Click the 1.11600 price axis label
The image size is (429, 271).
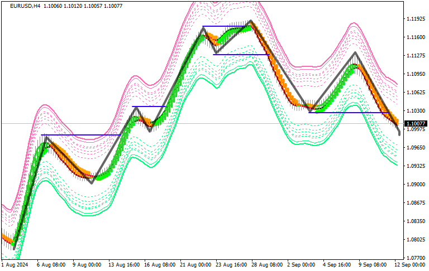[x=416, y=37]
